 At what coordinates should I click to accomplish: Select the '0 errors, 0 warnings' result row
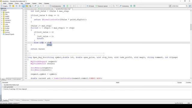[97, 89]
